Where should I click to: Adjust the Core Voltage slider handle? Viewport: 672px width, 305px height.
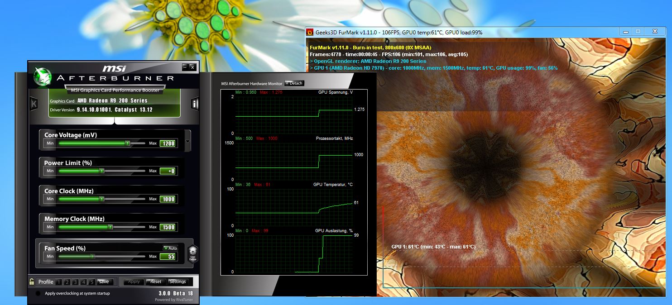(127, 143)
